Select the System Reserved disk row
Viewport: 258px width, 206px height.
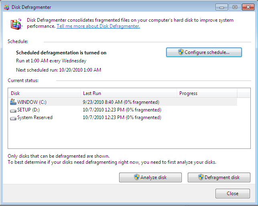tap(35, 118)
